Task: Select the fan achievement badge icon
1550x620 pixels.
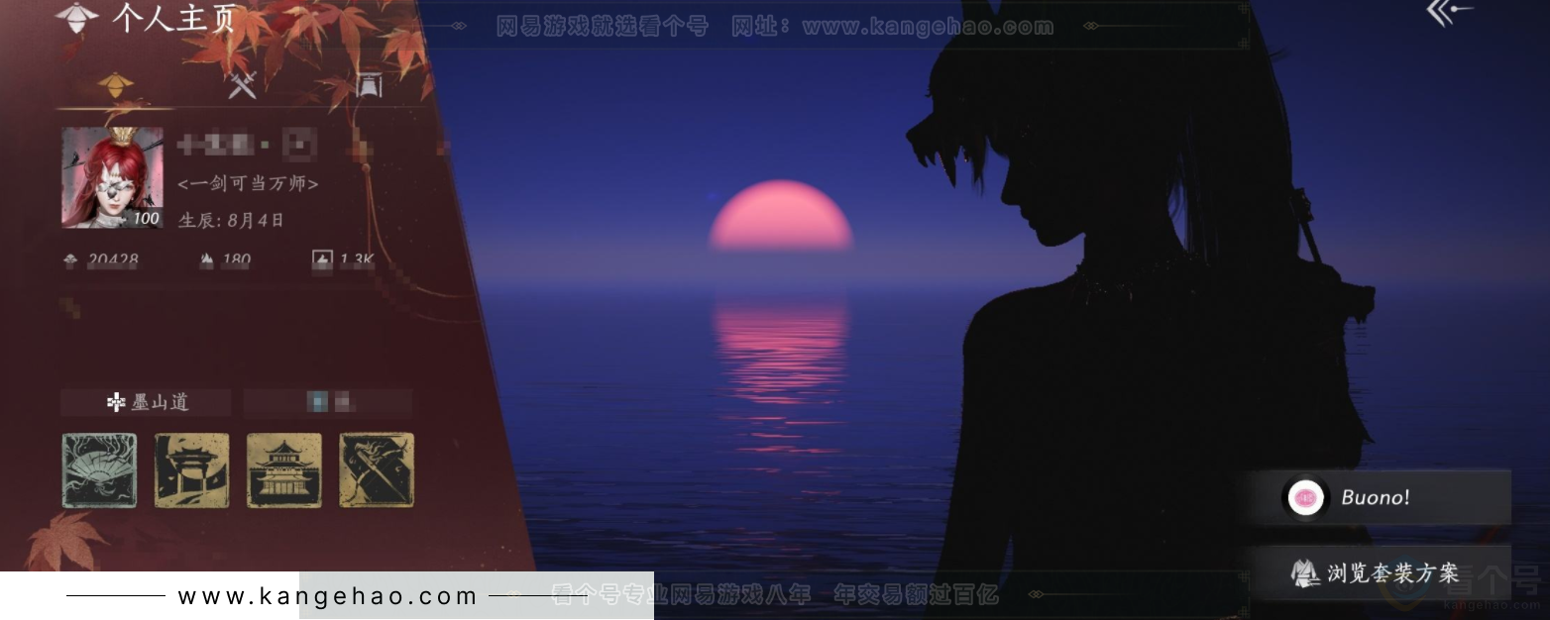Action: (99, 470)
